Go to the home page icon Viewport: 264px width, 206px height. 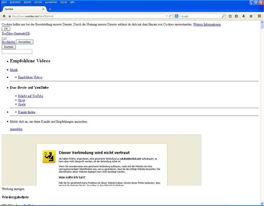(x=251, y=16)
